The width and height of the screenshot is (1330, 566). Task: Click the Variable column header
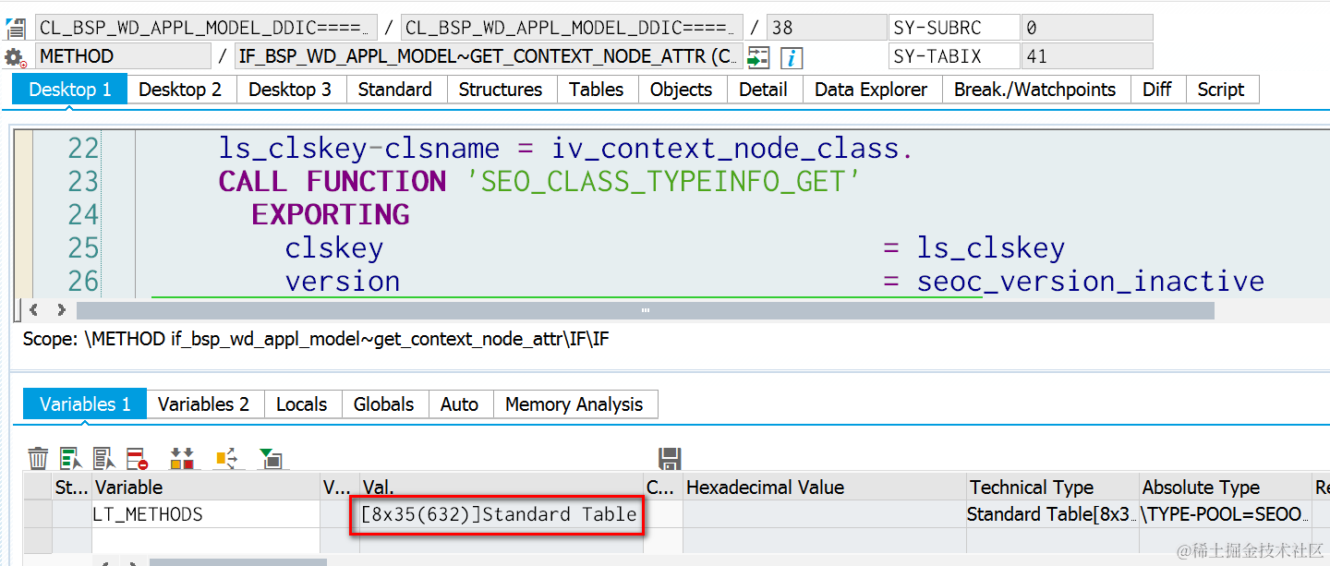206,487
